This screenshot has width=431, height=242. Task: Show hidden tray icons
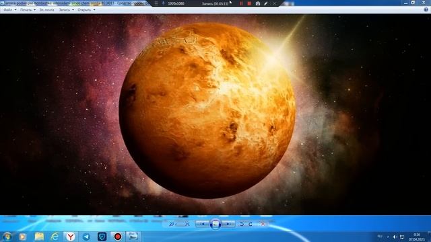(388, 237)
